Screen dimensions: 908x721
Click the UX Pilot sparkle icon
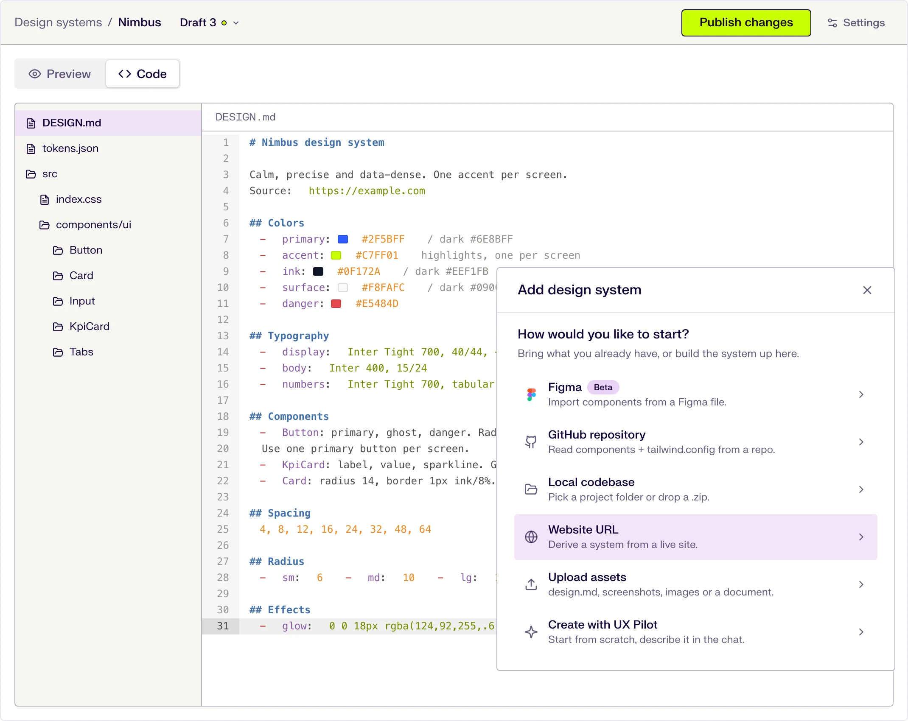pyautogui.click(x=531, y=632)
